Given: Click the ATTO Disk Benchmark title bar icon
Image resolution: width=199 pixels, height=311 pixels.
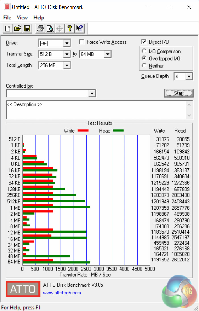Looking at the screenshot, I should 7,7.
